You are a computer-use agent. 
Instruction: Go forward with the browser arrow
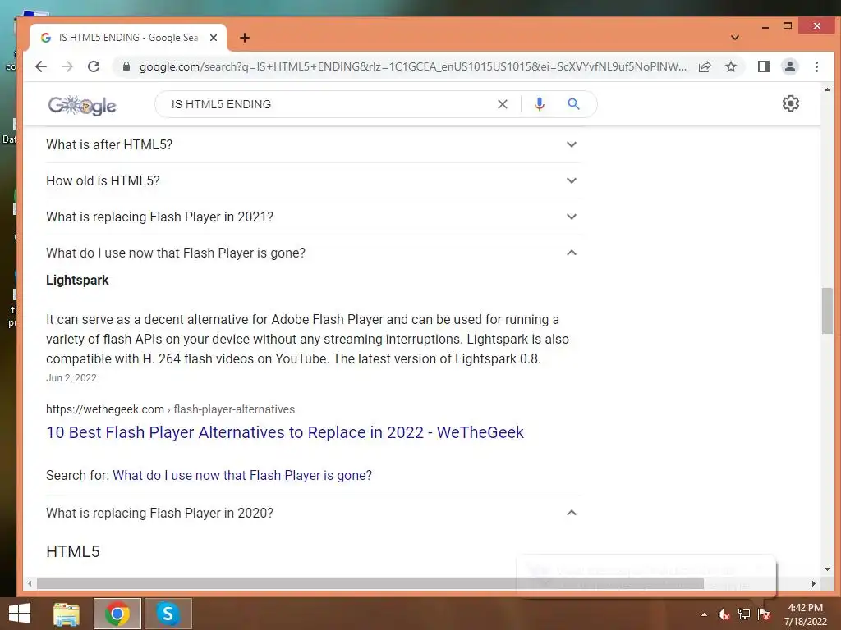(67, 66)
